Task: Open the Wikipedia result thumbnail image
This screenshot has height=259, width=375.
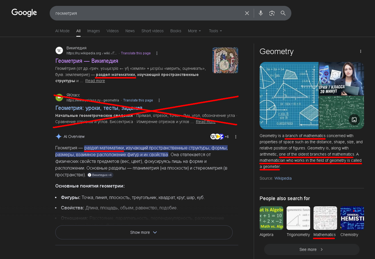Action: click(x=225, y=60)
